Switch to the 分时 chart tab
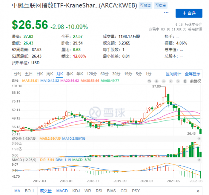The image size is (209, 195). (17, 74)
